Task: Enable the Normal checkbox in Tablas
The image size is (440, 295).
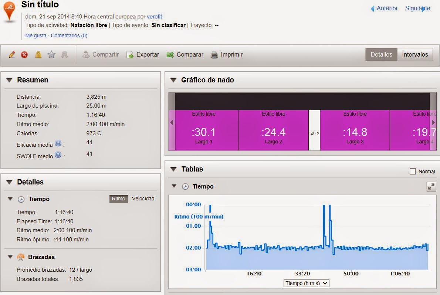Action: pyautogui.click(x=413, y=171)
